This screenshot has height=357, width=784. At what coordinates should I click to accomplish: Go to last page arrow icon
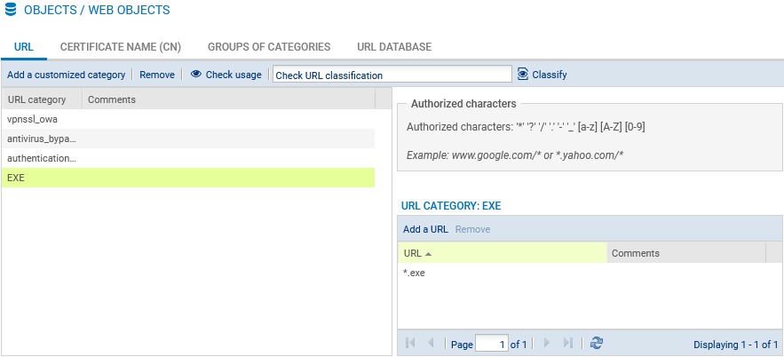tap(568, 343)
